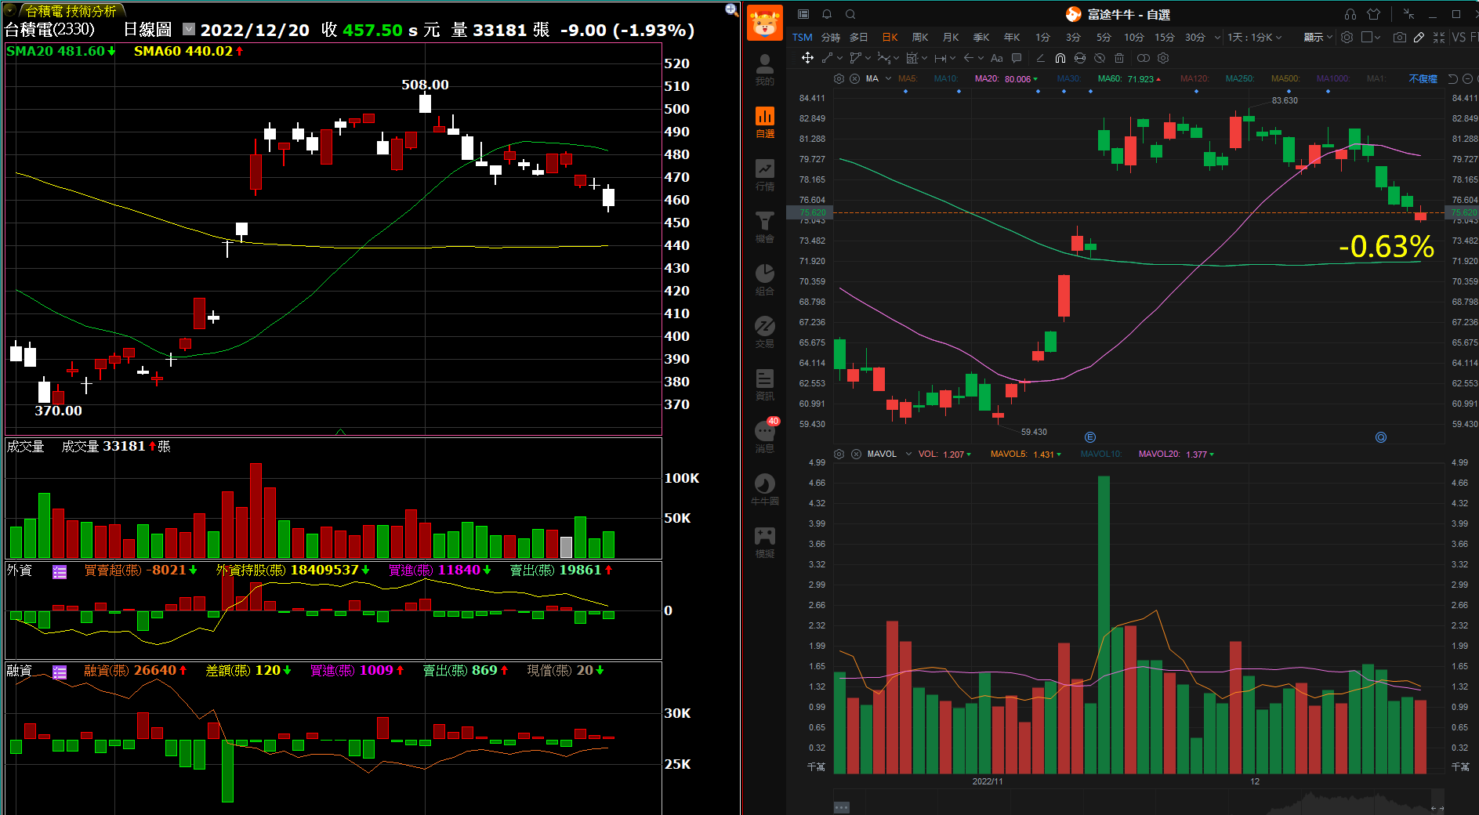Select the 周K weekly chart tab
The height and width of the screenshot is (815, 1479).
[x=920, y=37]
